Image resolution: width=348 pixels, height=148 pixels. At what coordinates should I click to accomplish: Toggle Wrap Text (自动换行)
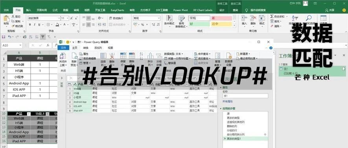(116, 18)
